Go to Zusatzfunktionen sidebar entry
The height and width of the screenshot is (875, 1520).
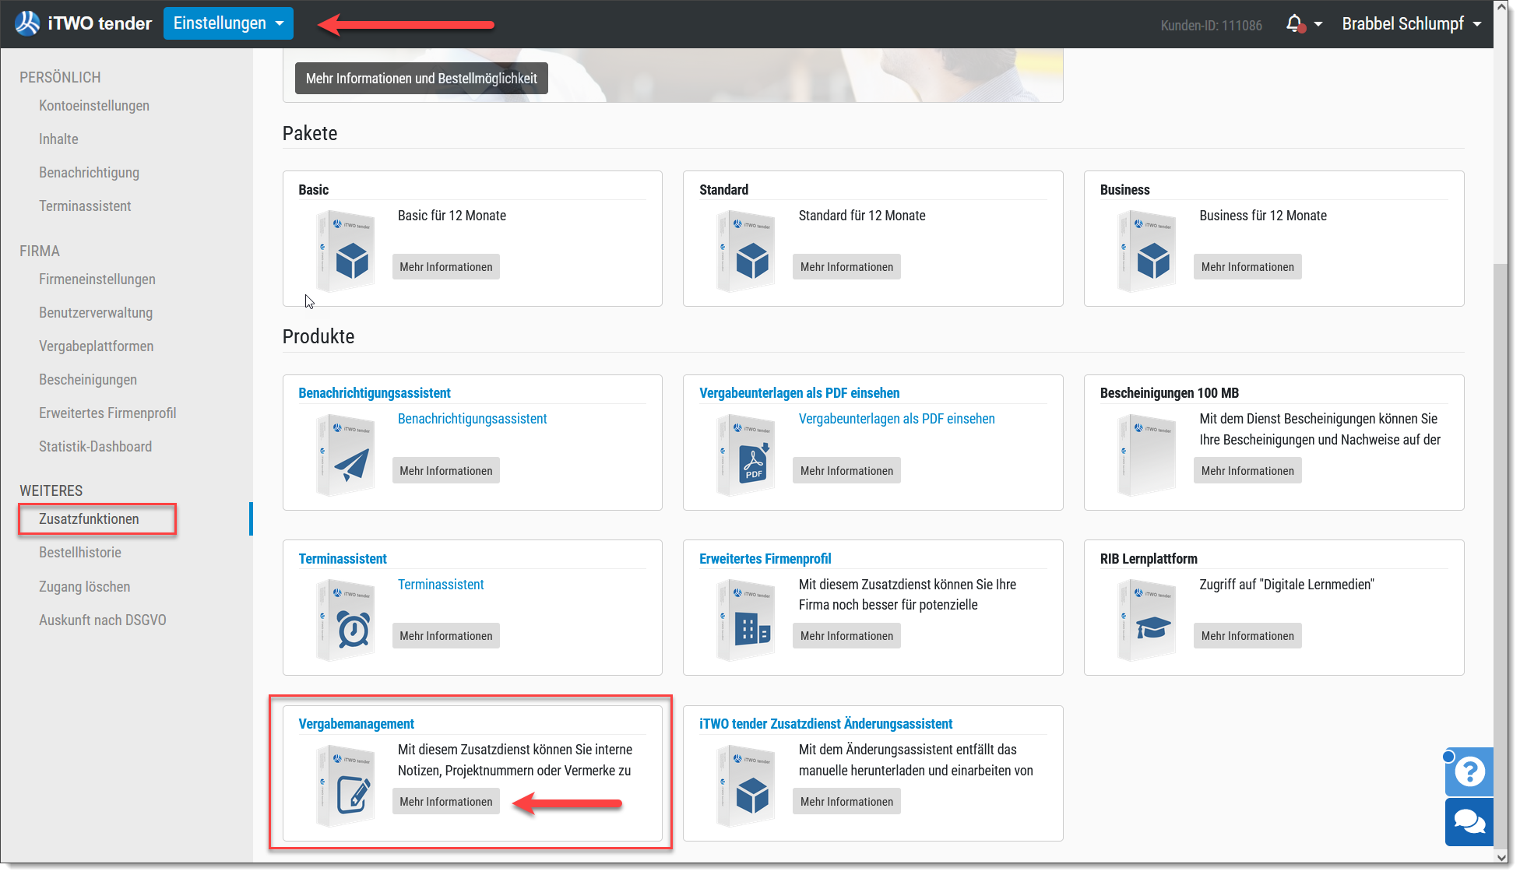click(89, 519)
